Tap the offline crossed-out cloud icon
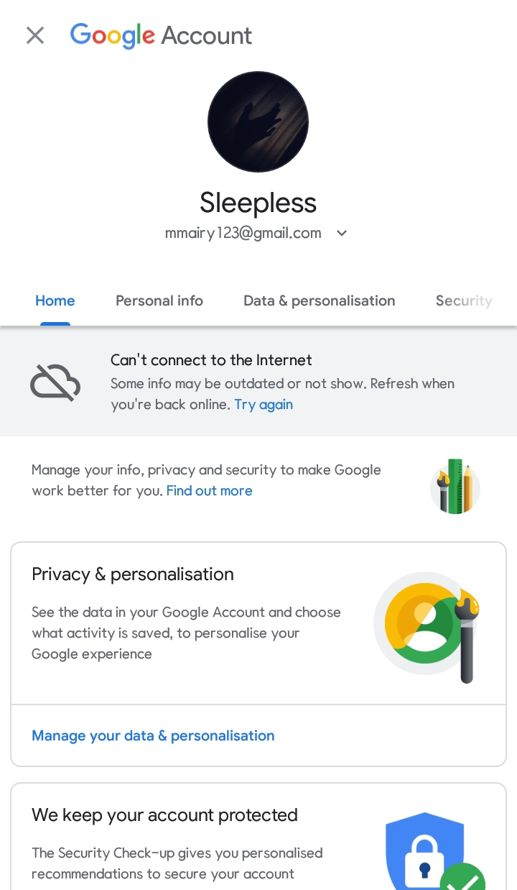 [55, 382]
